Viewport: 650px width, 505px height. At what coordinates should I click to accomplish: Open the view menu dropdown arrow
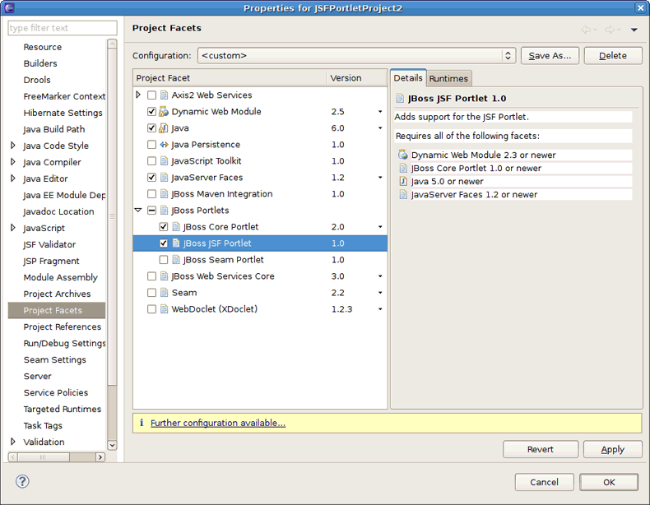(634, 30)
